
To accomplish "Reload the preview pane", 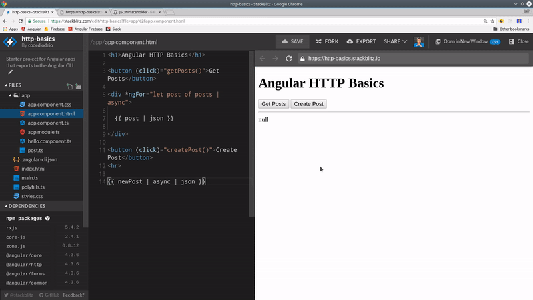I will tap(288, 59).
